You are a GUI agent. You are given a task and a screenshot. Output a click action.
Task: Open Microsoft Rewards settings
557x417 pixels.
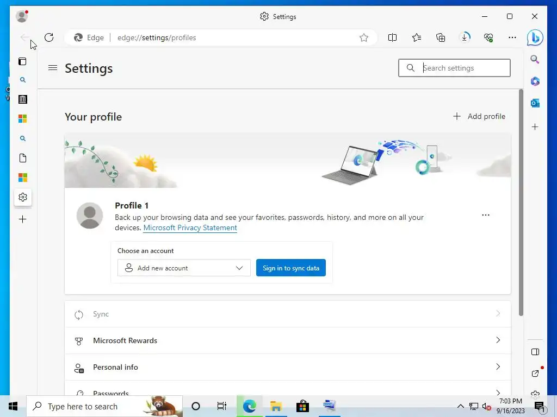288,340
